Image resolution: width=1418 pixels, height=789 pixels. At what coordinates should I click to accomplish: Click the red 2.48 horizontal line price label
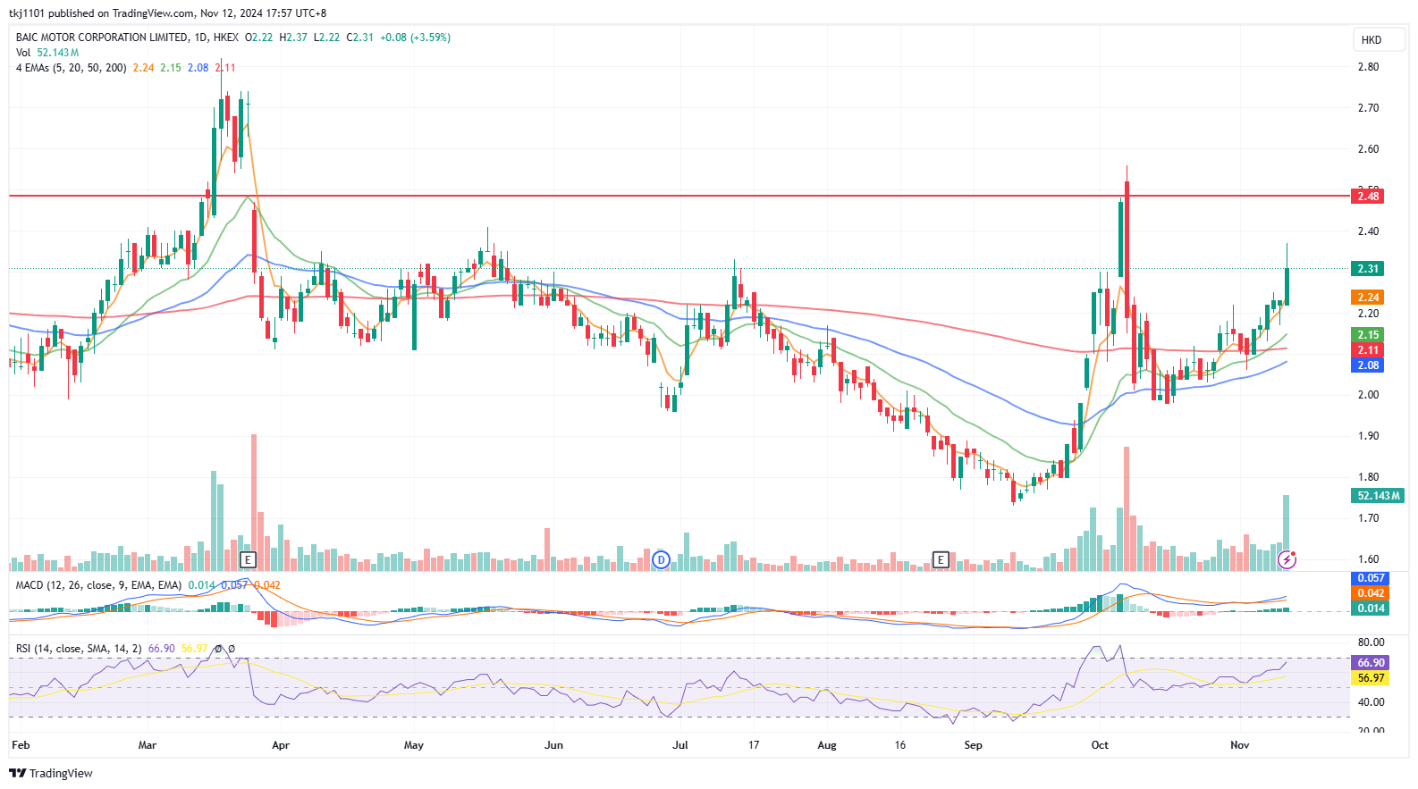[x=1368, y=197]
